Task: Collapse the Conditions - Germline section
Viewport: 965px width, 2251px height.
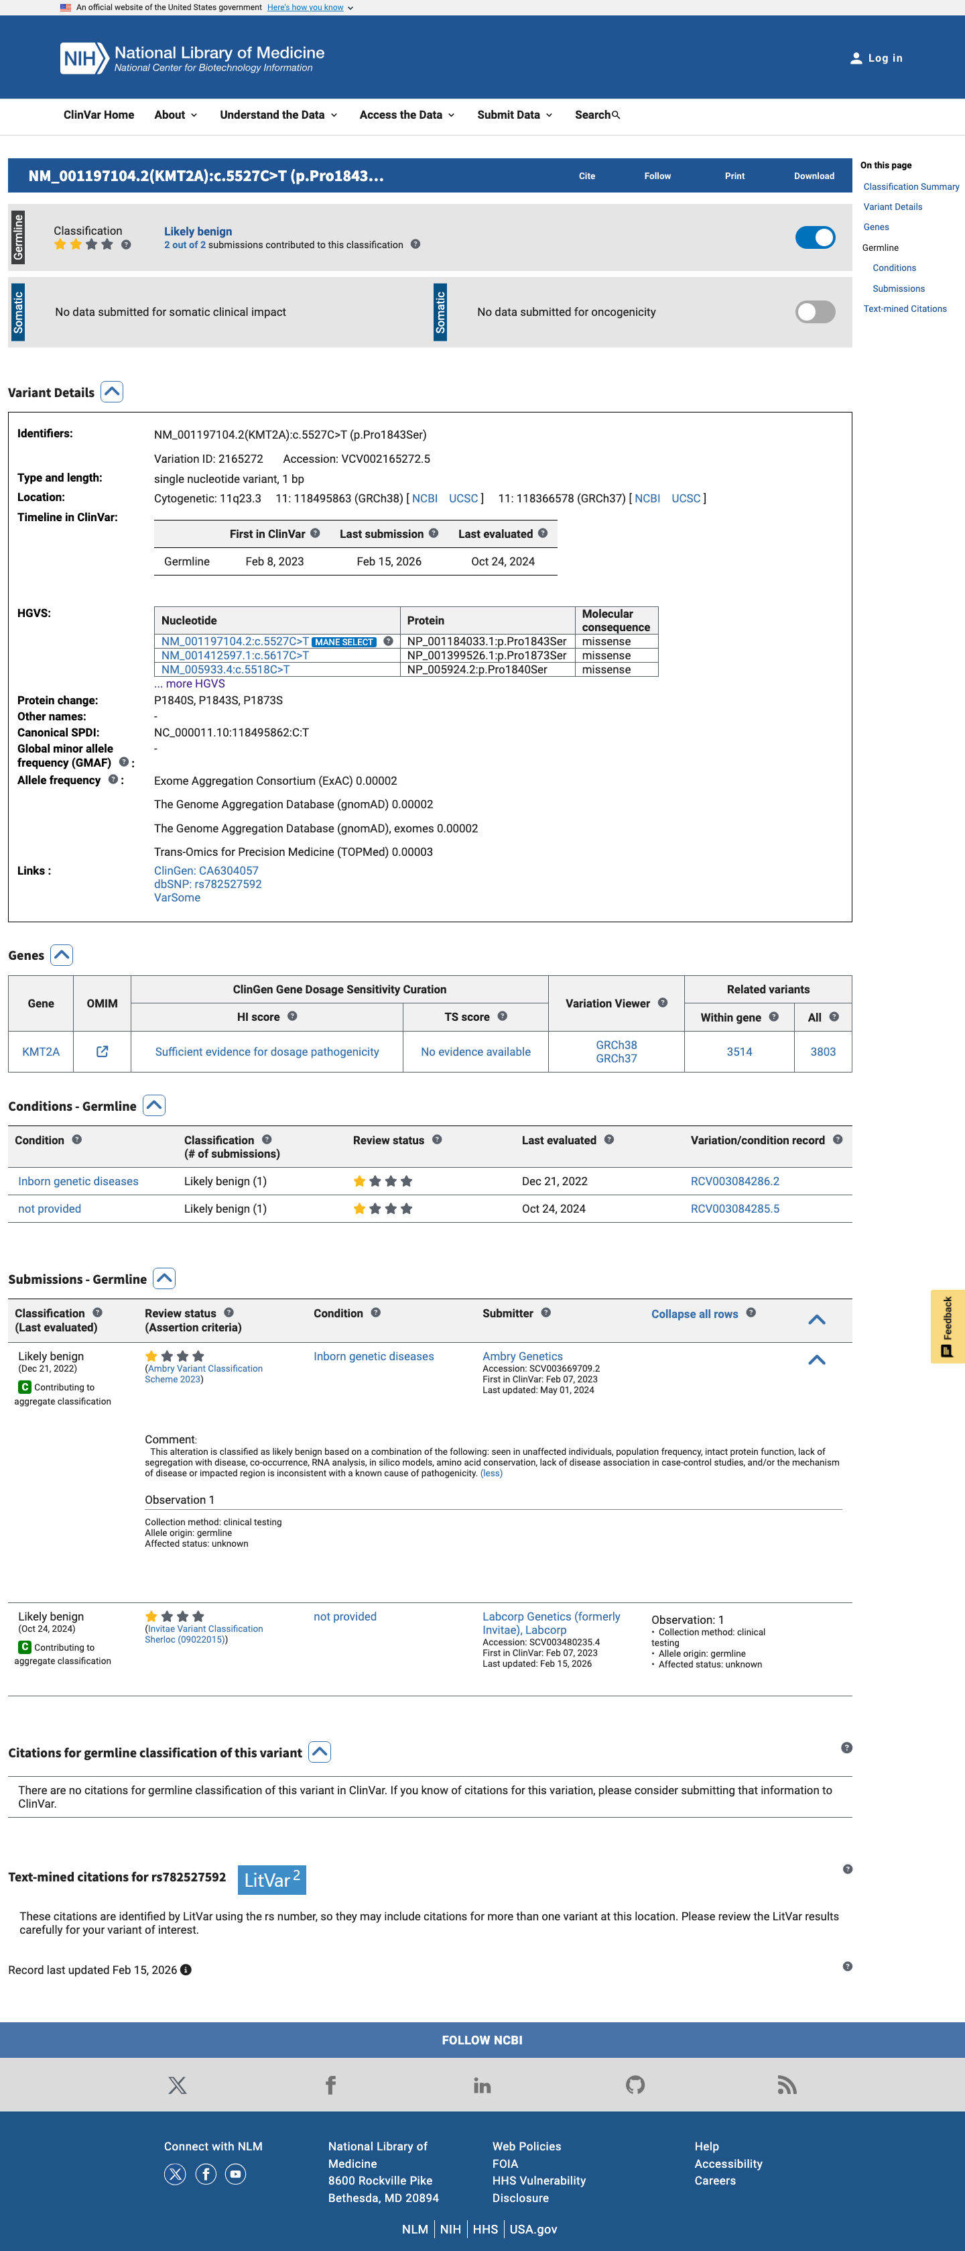Action: (x=153, y=1105)
